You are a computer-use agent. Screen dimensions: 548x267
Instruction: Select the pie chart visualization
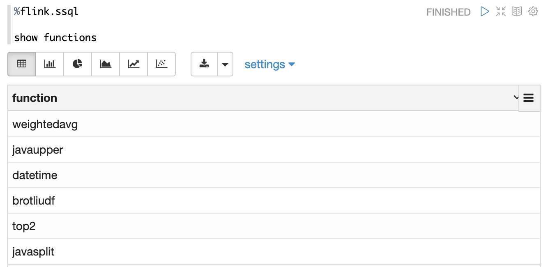coord(78,64)
